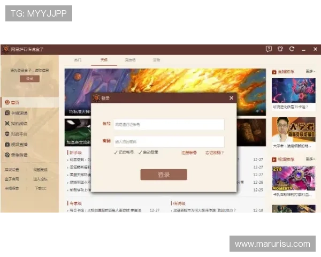
Task: Open 问题反馈 link in sidebar footer
Action: click(x=40, y=170)
